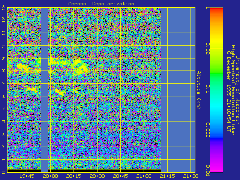This screenshot has height=180, width=240.
Task: Click the 21:30 time axis label
Action: click(x=191, y=176)
